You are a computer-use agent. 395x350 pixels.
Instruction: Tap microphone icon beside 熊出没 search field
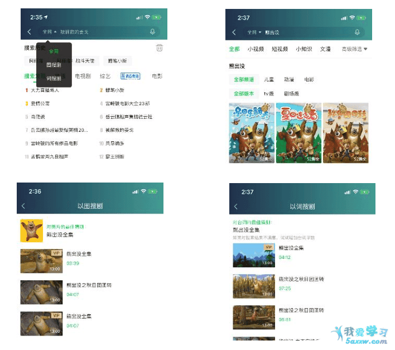click(357, 32)
